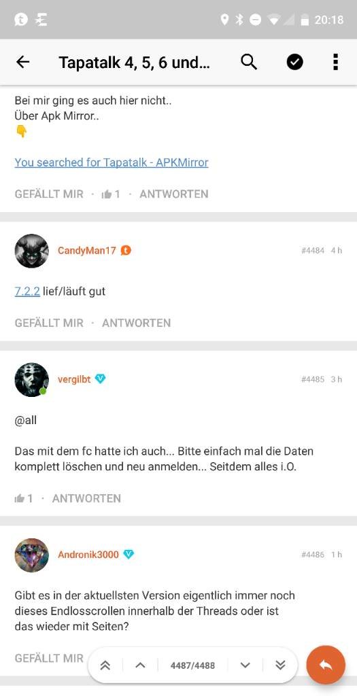Viewport: 357px width, 696px height.
Task: Tap the Tapatalk badge beside CandyMan17
Action: point(126,251)
